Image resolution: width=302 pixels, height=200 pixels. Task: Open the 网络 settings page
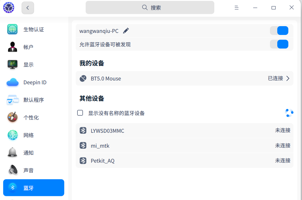(x=34, y=135)
